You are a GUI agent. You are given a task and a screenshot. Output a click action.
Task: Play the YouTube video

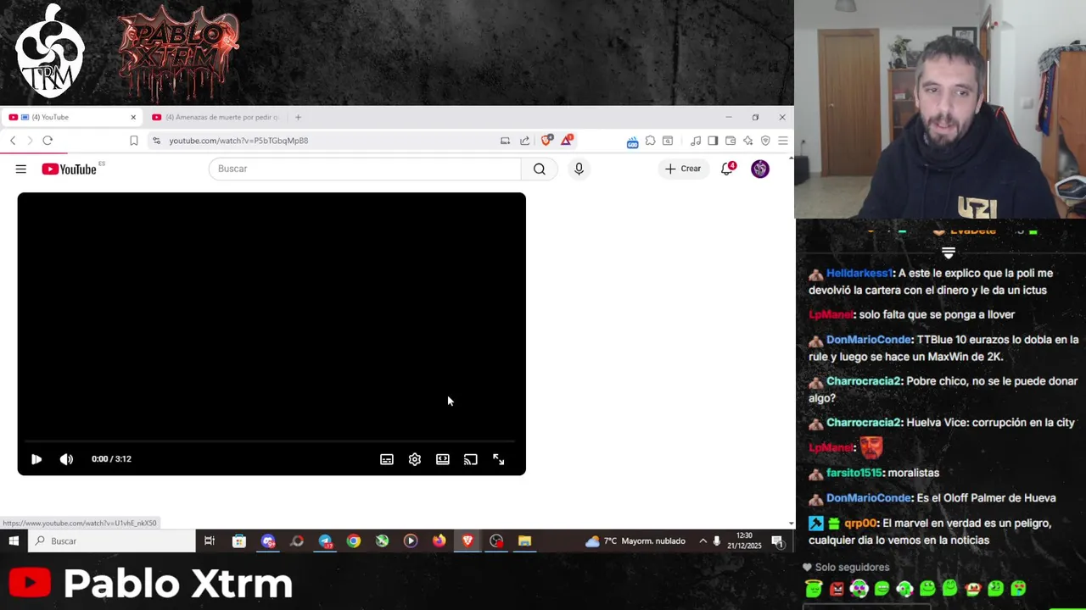36,459
